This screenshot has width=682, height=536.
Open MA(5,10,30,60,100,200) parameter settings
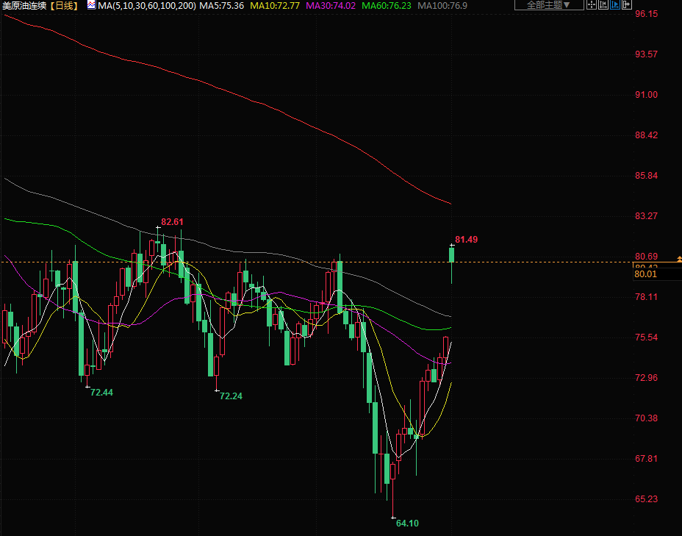point(146,5)
